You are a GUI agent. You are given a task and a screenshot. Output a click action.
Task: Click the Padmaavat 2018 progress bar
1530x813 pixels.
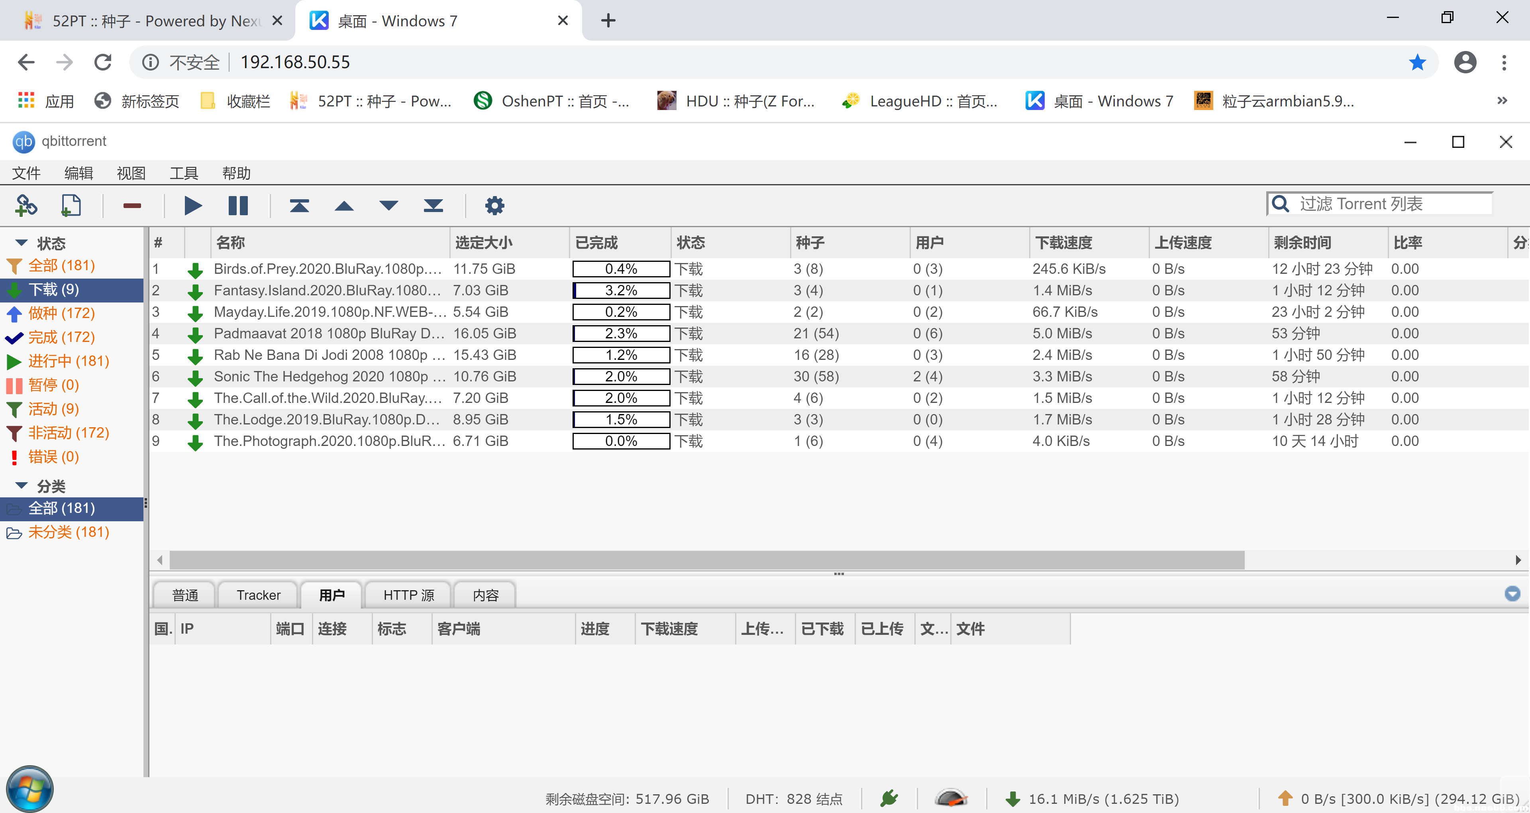point(621,334)
